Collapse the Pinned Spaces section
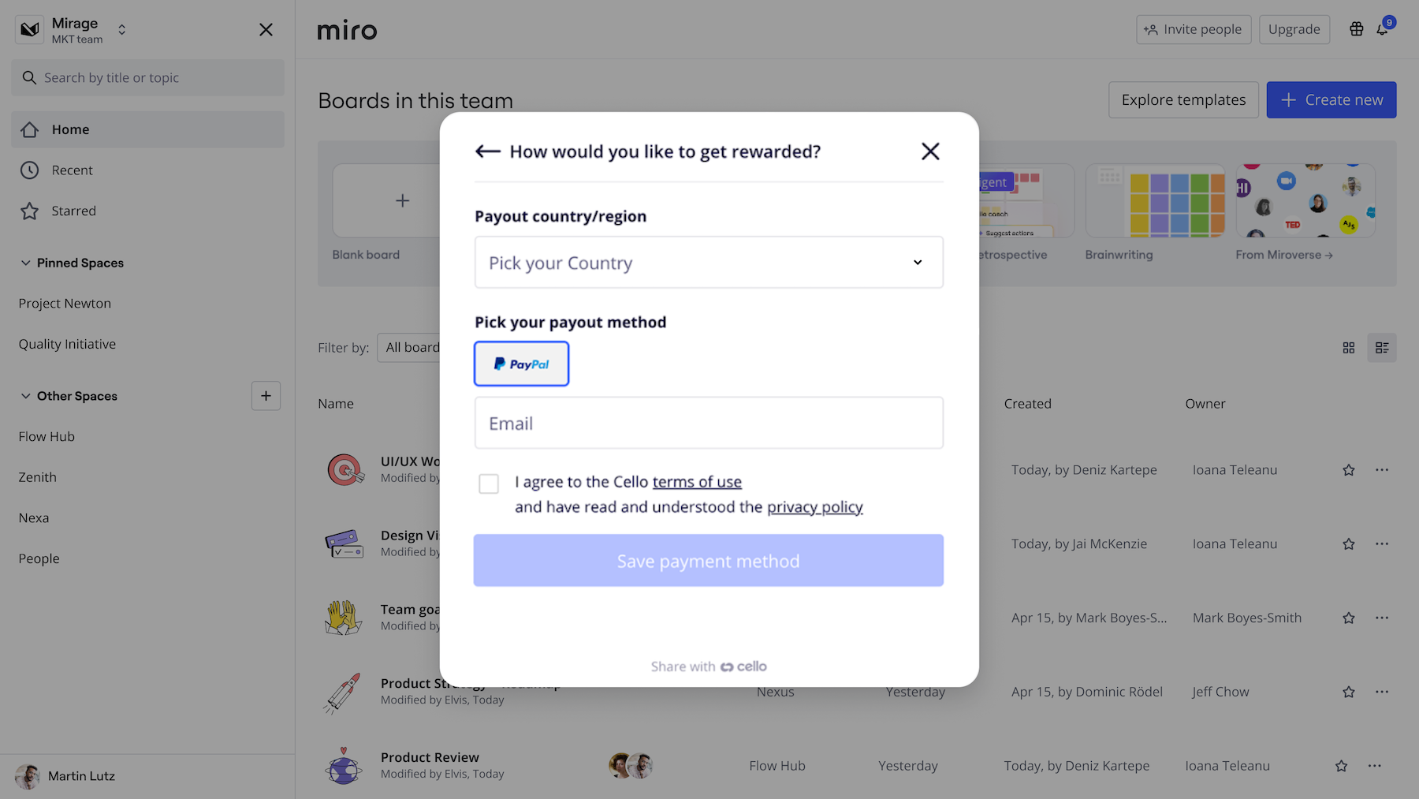Image resolution: width=1419 pixels, height=799 pixels. (26, 263)
